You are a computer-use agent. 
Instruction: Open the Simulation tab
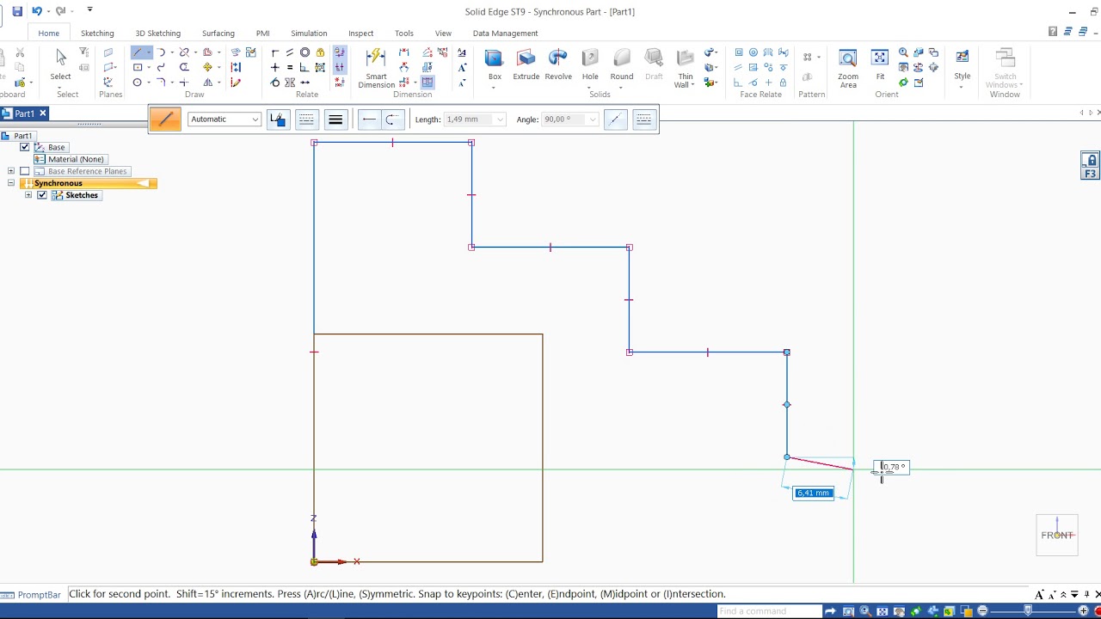(309, 34)
